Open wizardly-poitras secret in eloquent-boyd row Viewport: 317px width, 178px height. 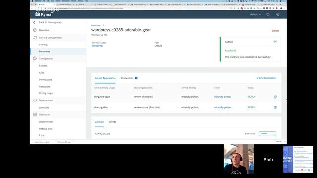coord(223,97)
